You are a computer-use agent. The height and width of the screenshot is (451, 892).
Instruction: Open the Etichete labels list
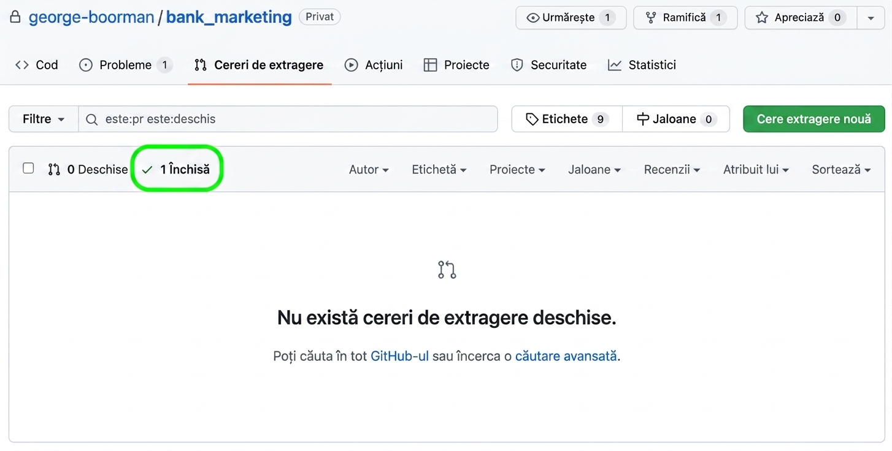click(x=567, y=119)
